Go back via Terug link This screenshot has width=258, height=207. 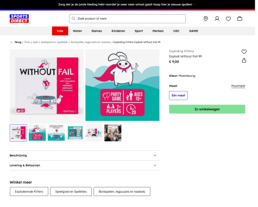pyautogui.click(x=18, y=42)
